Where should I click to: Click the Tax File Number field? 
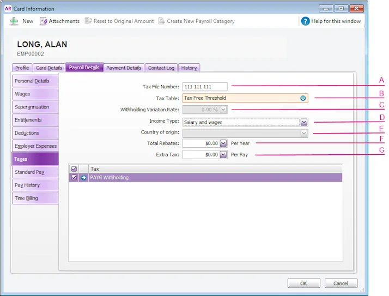(x=205, y=87)
